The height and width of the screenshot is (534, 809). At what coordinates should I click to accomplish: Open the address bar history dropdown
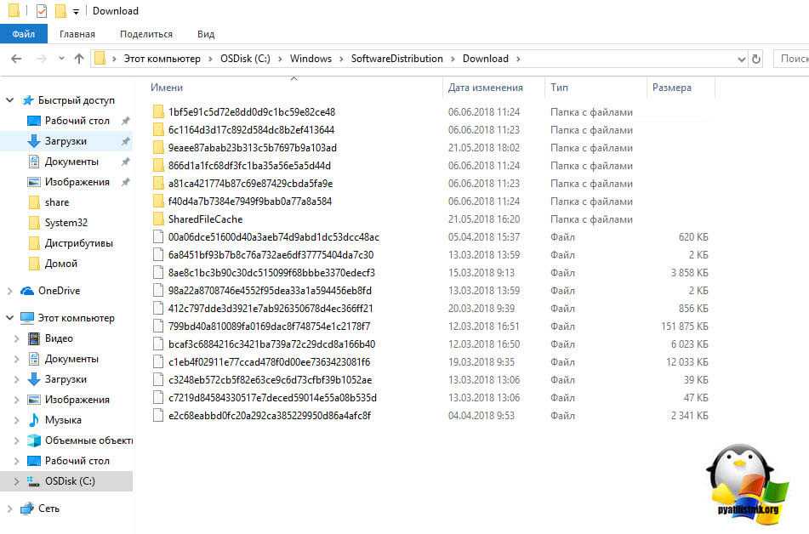click(x=742, y=60)
